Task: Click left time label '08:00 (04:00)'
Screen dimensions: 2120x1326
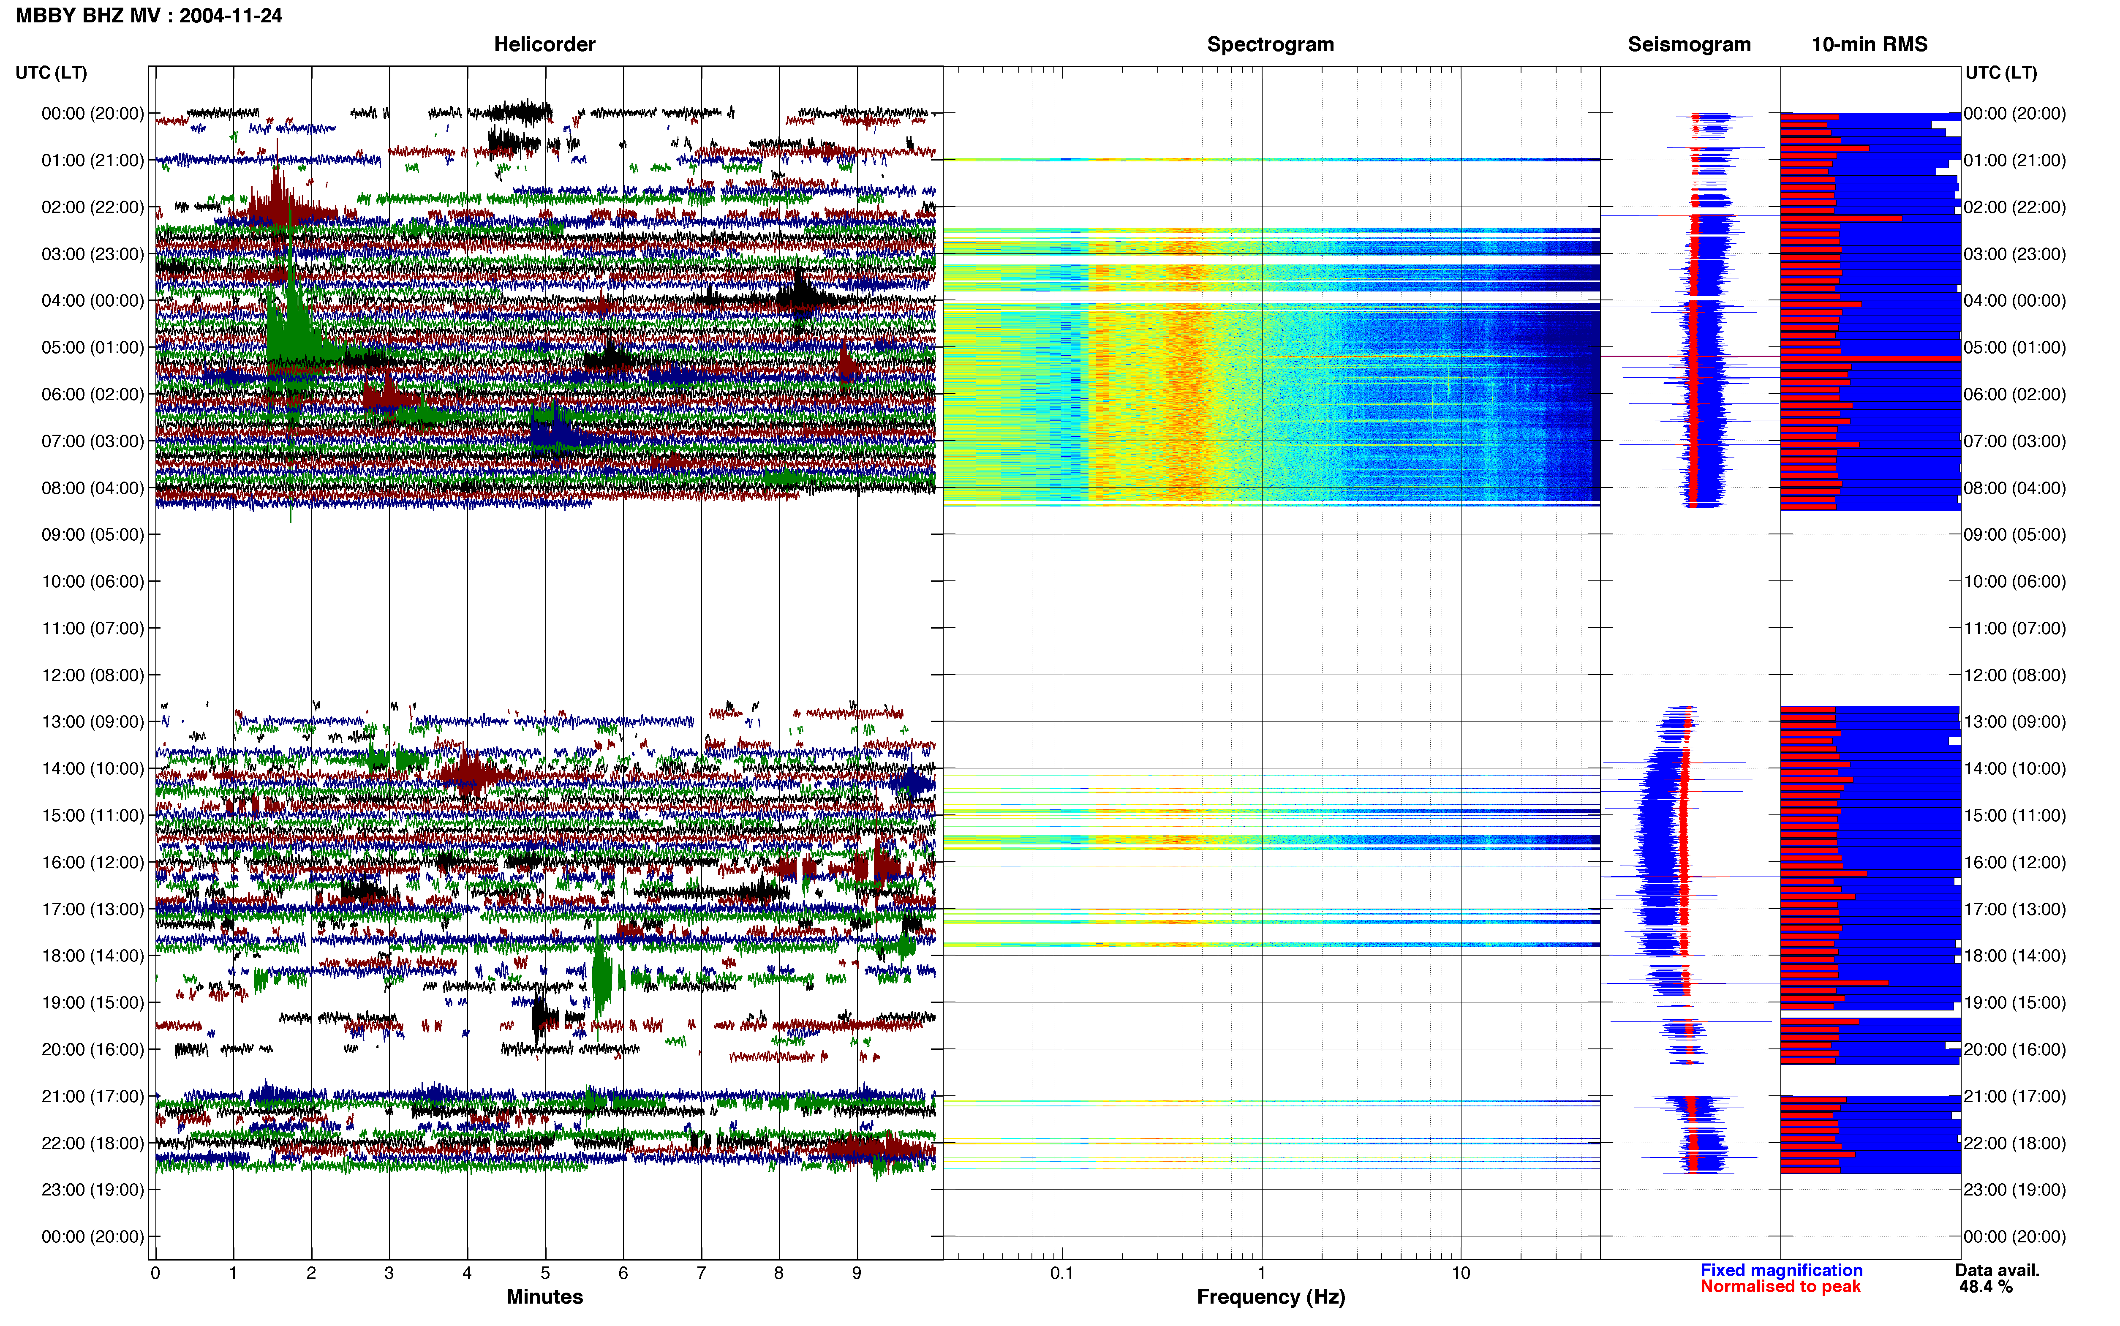Action: [93, 487]
